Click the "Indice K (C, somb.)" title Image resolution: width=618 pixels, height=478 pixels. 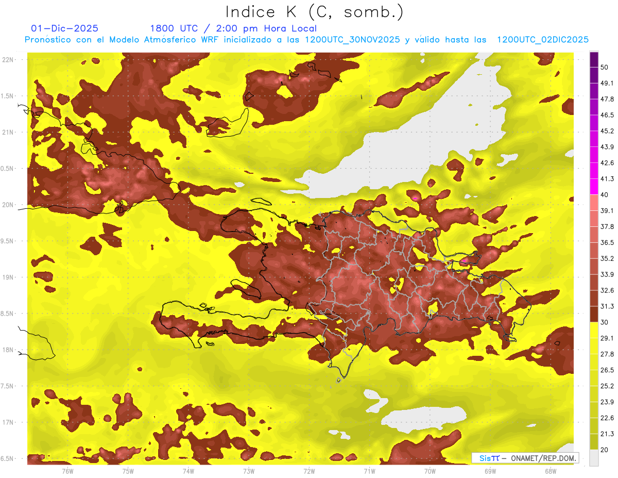point(314,12)
